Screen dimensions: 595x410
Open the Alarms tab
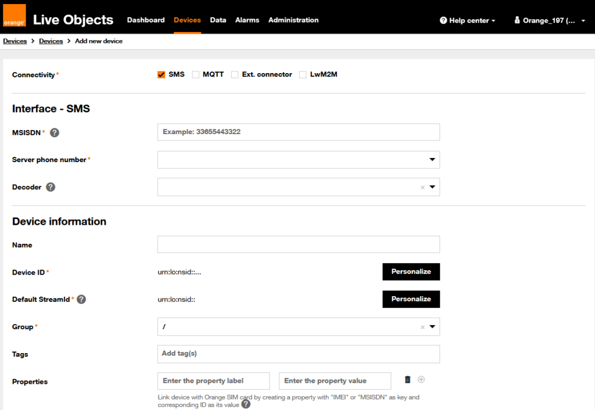(247, 20)
